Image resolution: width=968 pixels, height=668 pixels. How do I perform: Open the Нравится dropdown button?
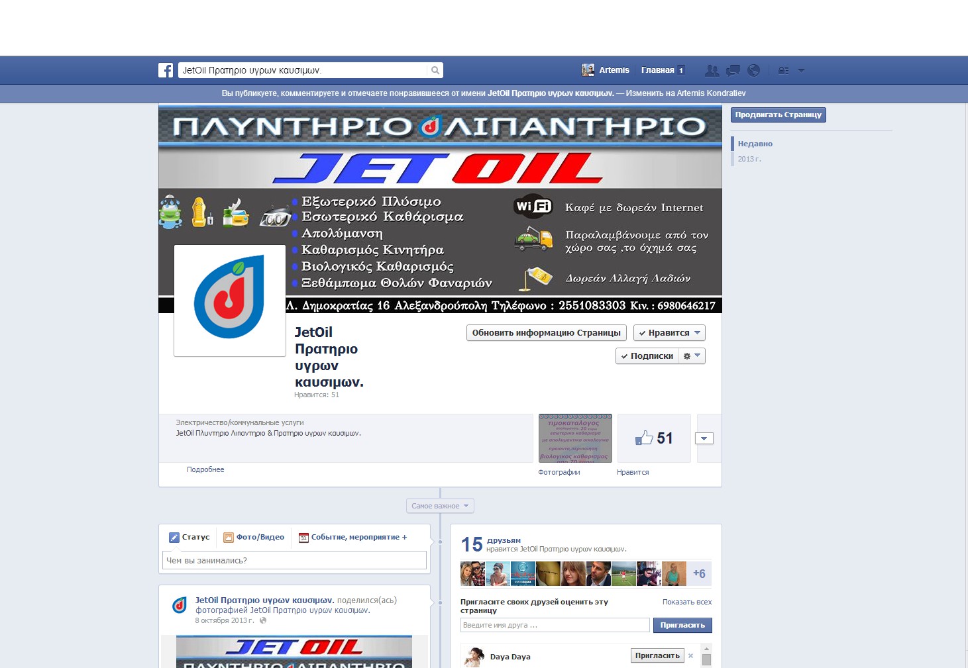coord(669,333)
